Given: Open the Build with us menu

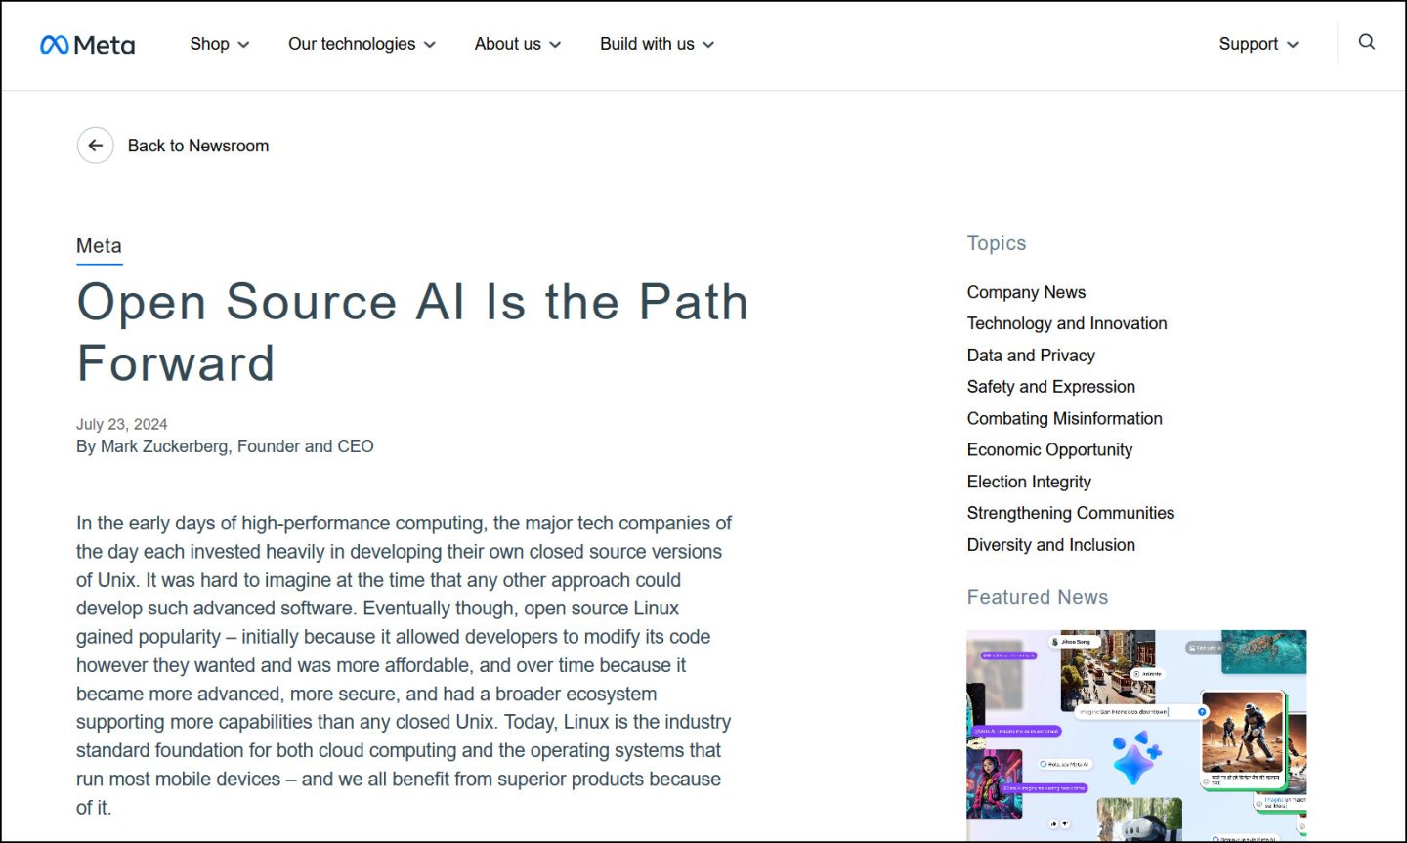Looking at the screenshot, I should coord(657,44).
